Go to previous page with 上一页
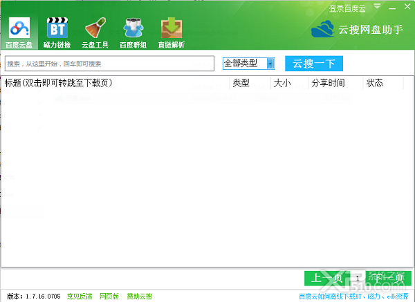 (x=327, y=279)
